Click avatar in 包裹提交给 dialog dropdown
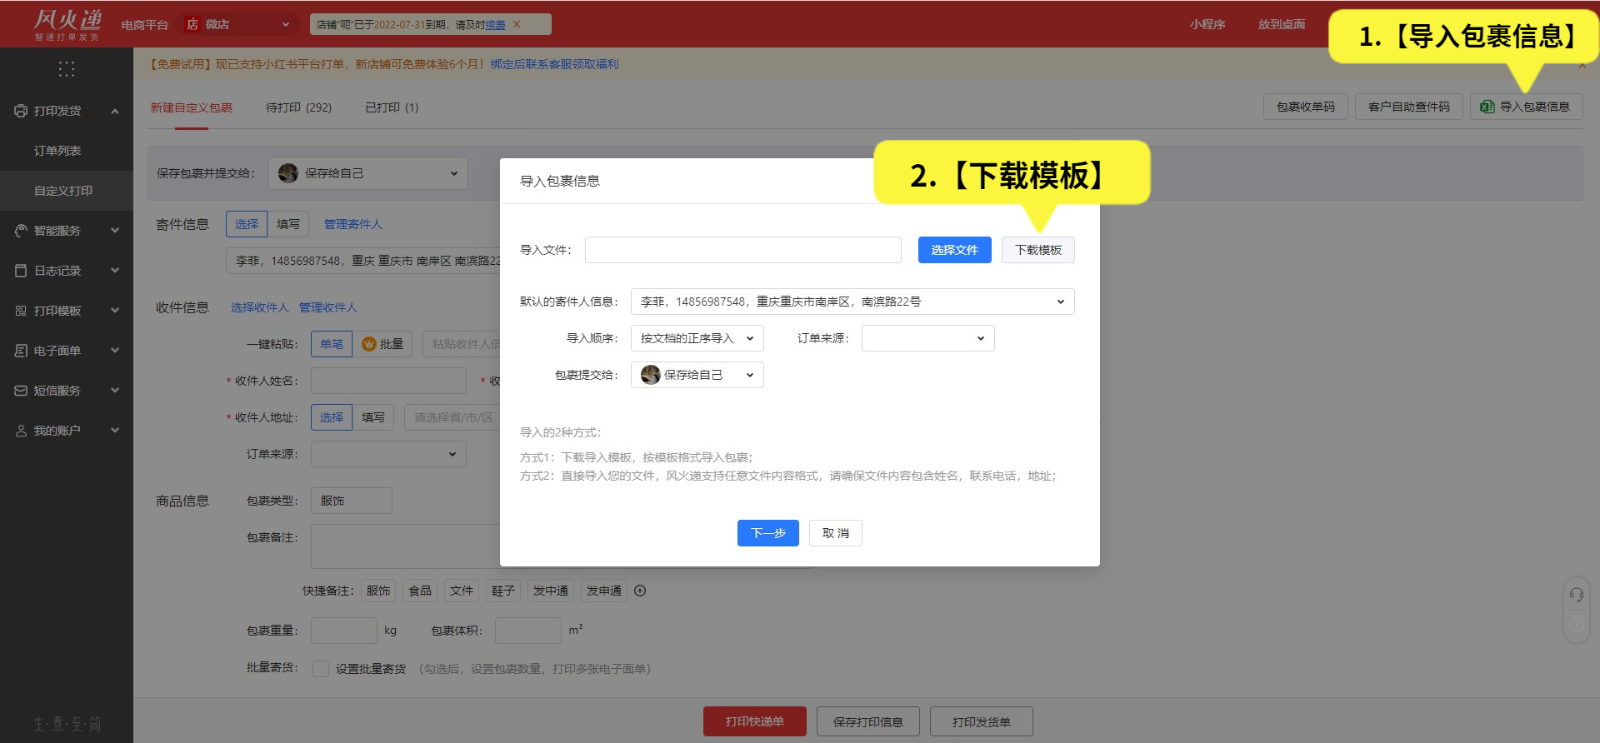This screenshot has width=1600, height=743. coord(651,375)
